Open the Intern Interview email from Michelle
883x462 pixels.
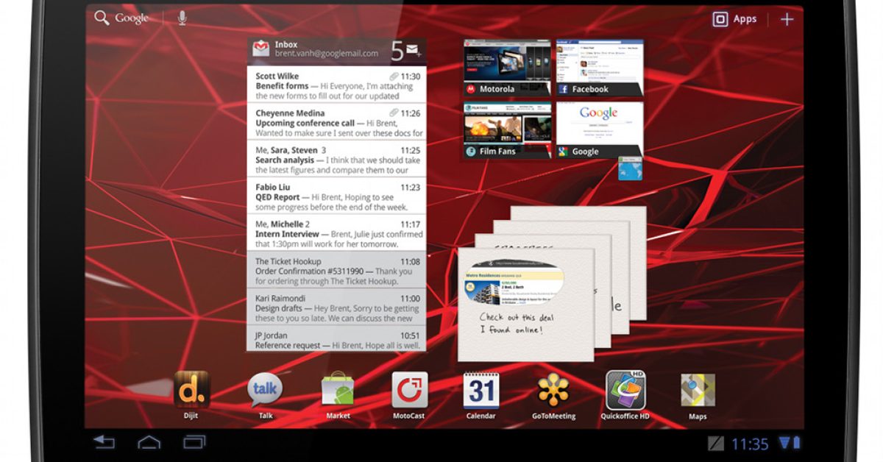pos(336,233)
